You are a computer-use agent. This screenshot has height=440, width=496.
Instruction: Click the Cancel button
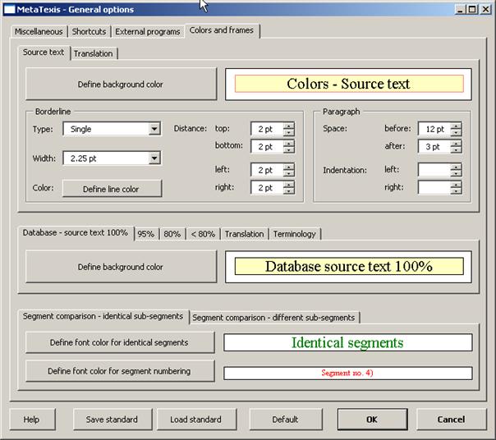(452, 419)
